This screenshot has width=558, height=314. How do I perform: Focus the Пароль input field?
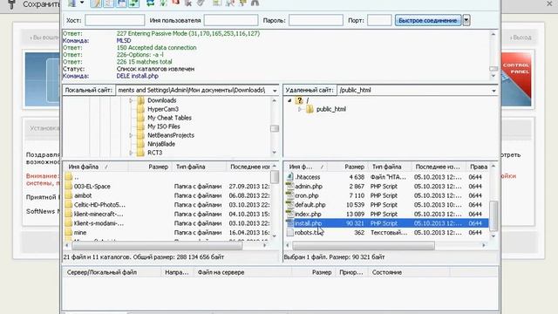pyautogui.click(x=316, y=20)
